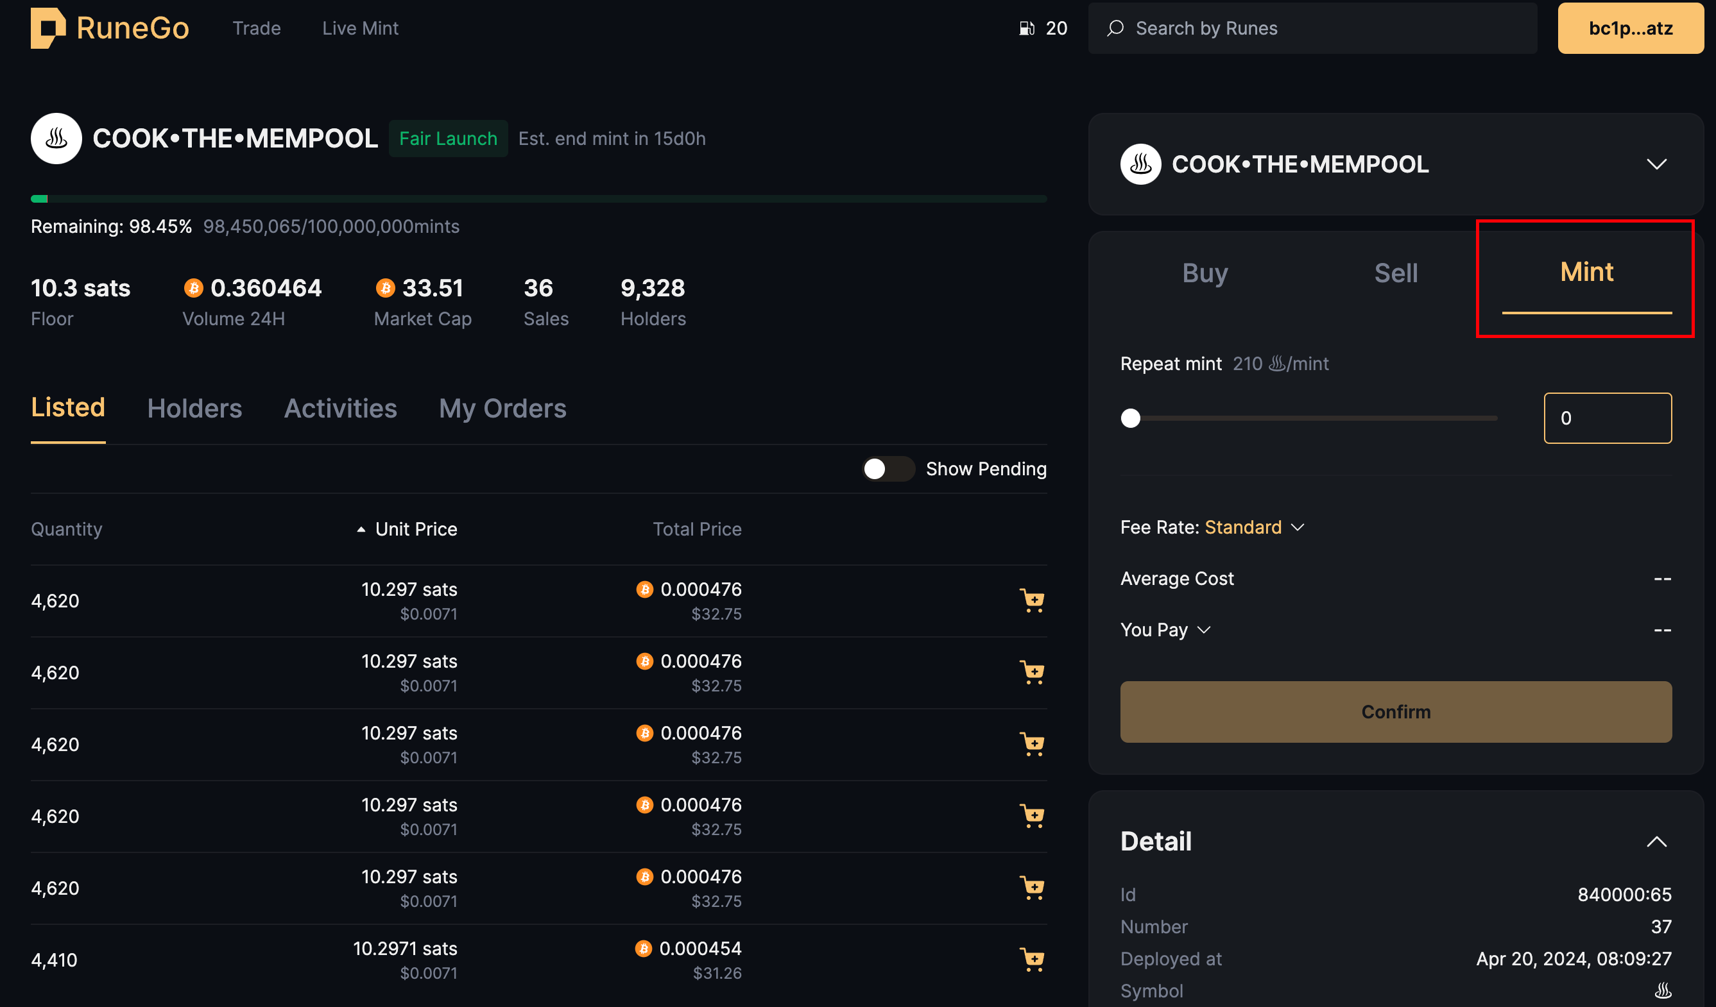Open the Sell tab

pyautogui.click(x=1395, y=273)
